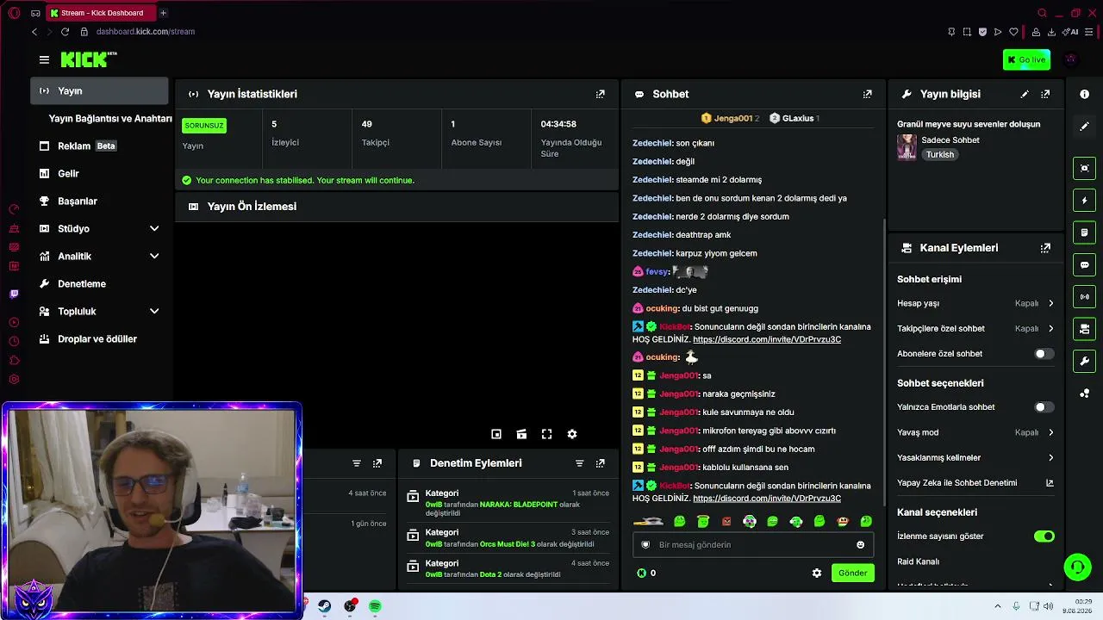
Task: Click the Kick logo in the header
Action: pos(89,59)
